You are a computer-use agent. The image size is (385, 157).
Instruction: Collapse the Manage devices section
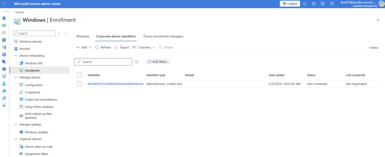15,77
